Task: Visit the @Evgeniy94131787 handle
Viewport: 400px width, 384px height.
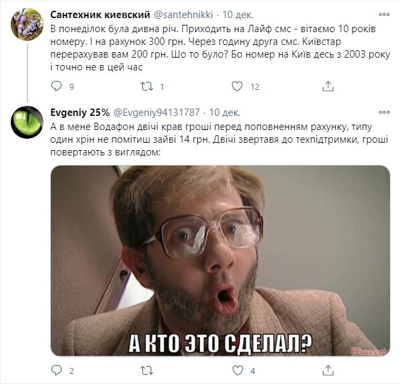Action: pos(157,113)
